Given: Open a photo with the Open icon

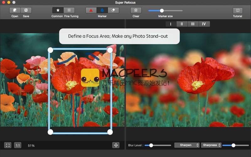Looking at the screenshot, I should (15, 10).
